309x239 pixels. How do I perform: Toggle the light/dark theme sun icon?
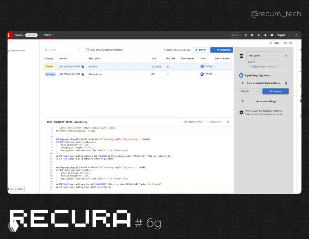click(x=246, y=35)
